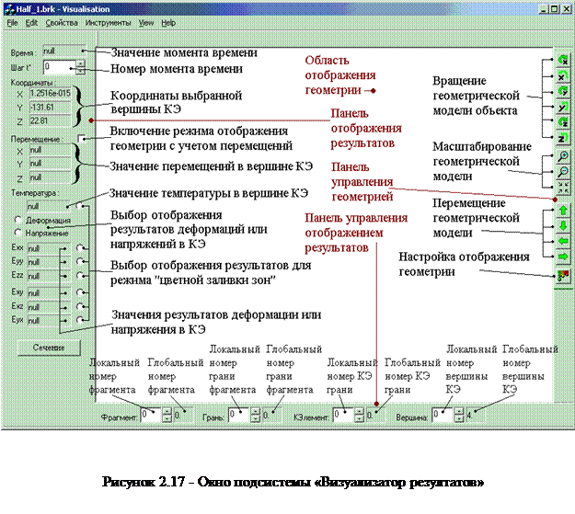The width and height of the screenshot is (575, 514).
Task: Open geometry display settings icon
Action: [x=563, y=276]
